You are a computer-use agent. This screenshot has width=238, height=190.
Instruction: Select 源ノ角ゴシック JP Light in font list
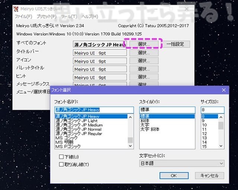pyautogui.click(x=76, y=121)
